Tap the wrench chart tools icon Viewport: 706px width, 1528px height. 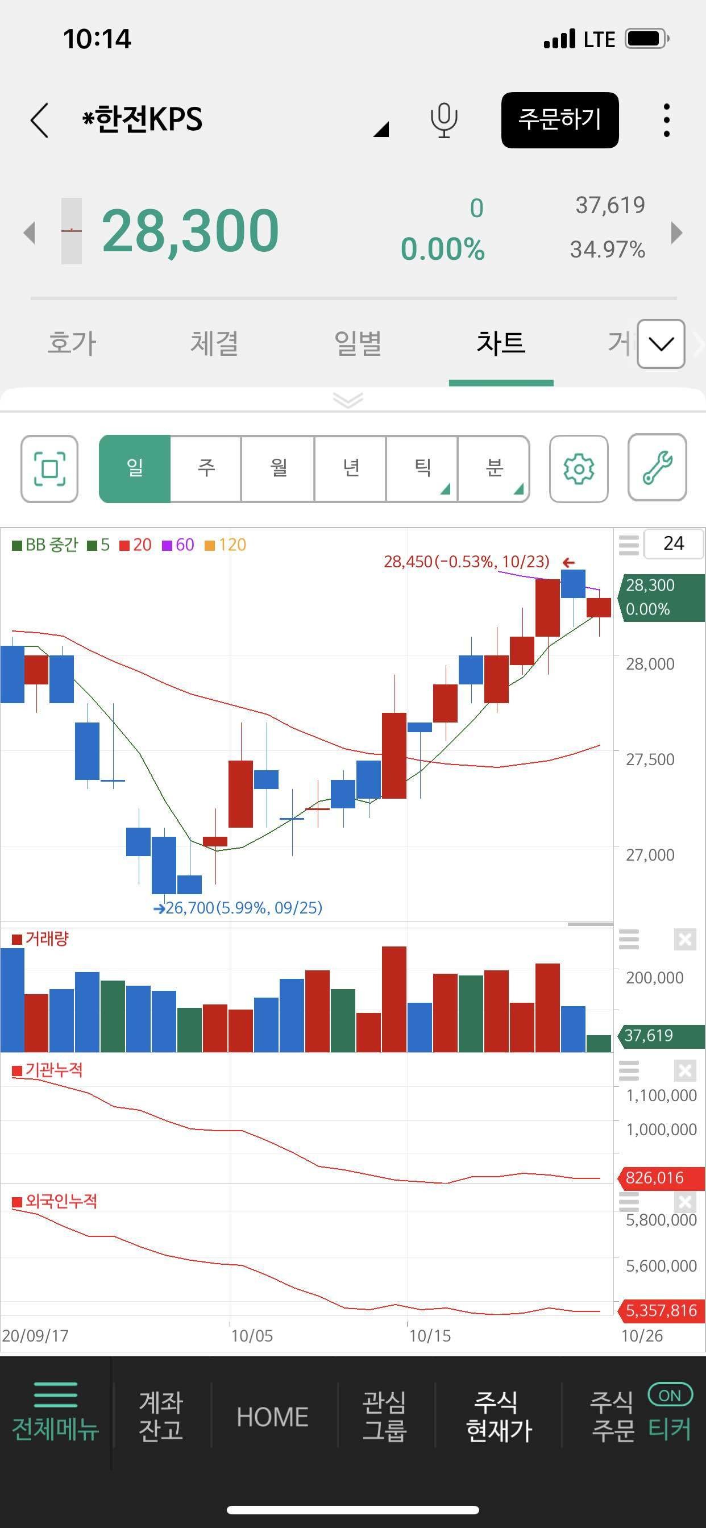pos(657,468)
